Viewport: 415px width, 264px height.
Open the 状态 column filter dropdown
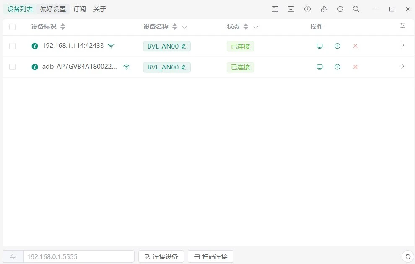[x=256, y=27]
